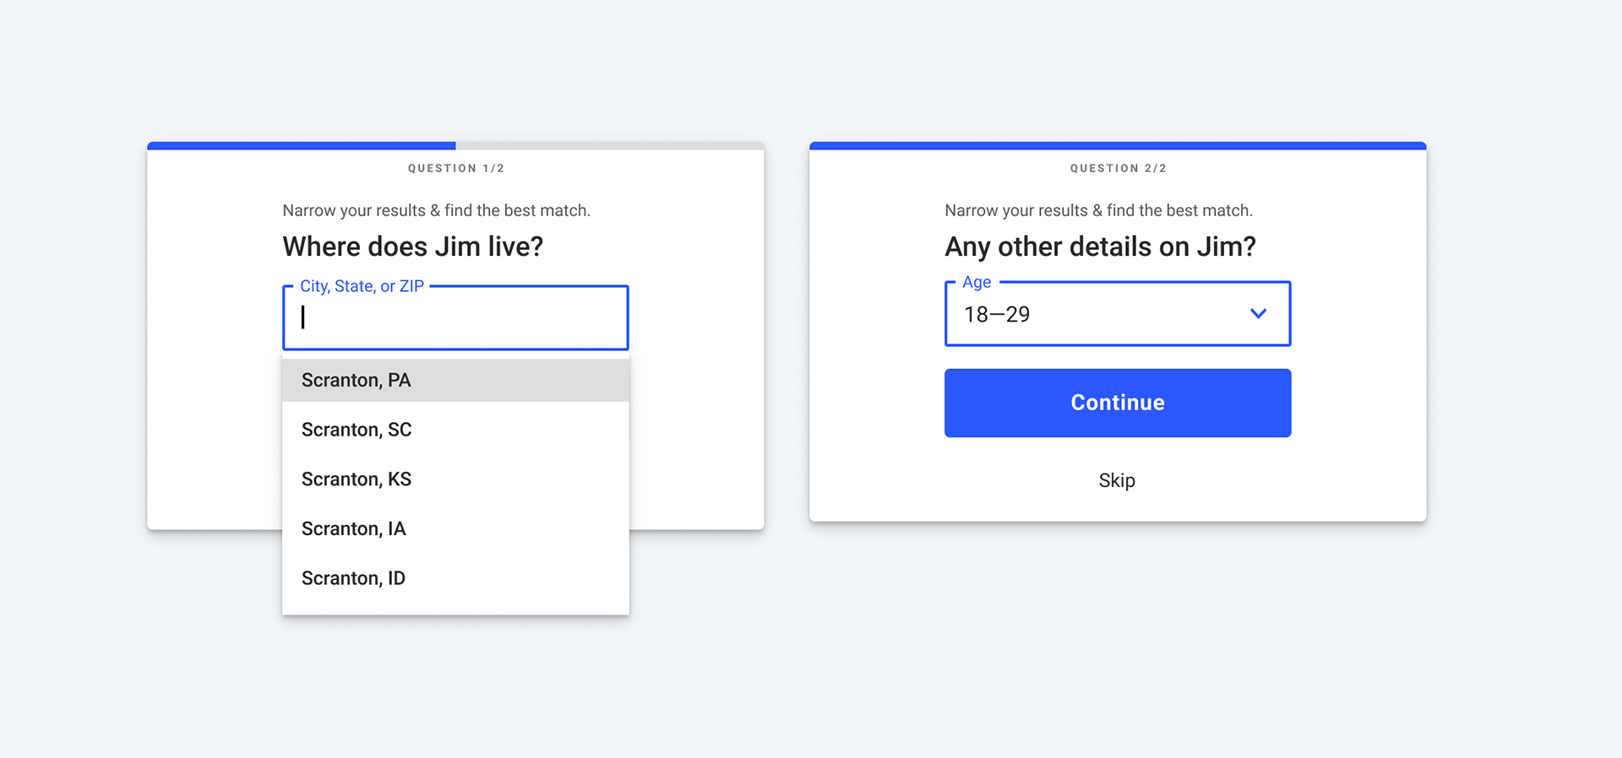Click the Age field label
This screenshot has width=1622, height=758.
coord(977,283)
